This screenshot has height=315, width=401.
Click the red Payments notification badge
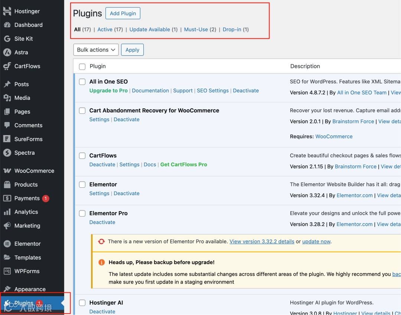click(x=46, y=198)
